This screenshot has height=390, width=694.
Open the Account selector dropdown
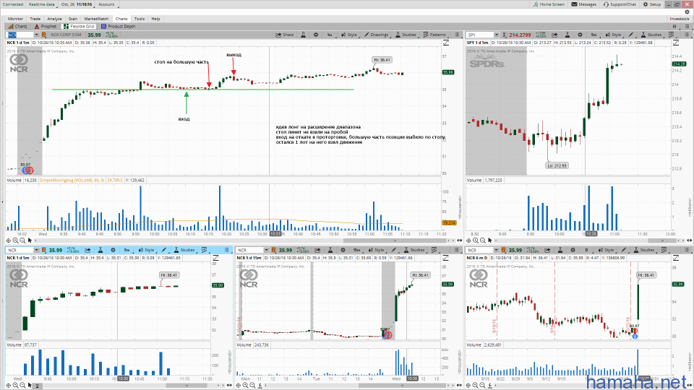[x=108, y=4]
